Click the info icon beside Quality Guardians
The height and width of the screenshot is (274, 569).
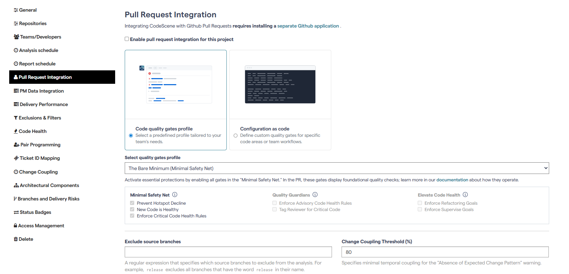point(315,195)
